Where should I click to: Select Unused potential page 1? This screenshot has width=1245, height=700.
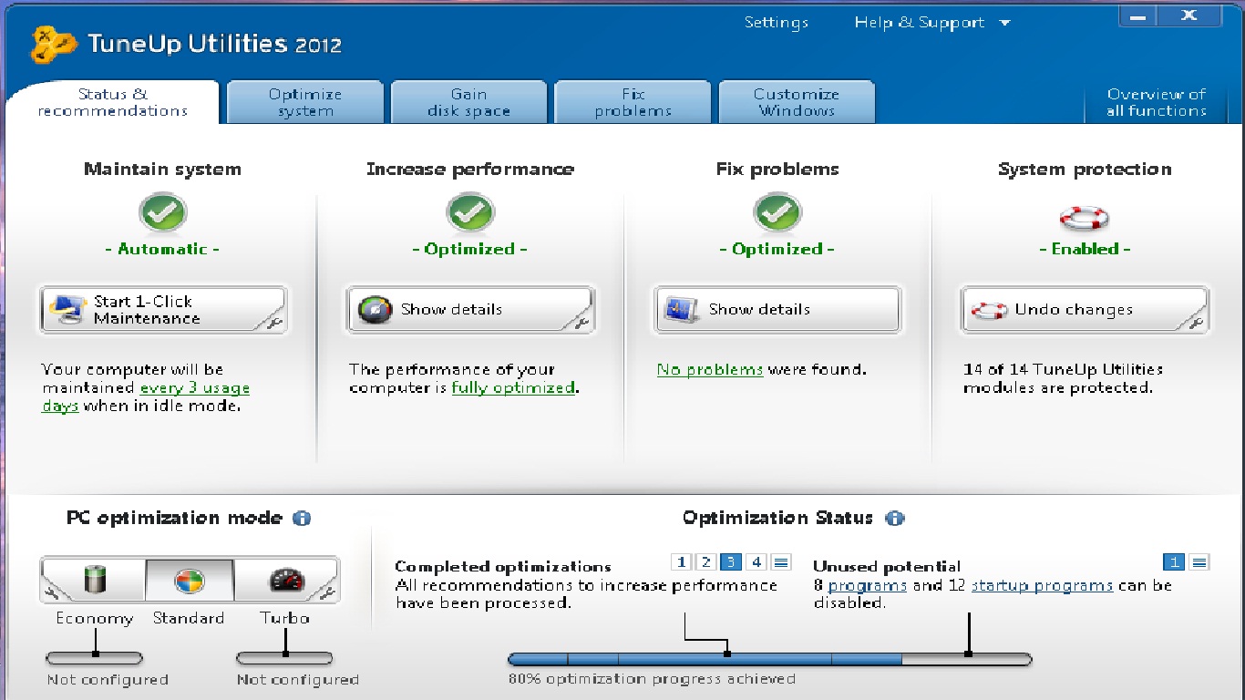pos(1175,562)
